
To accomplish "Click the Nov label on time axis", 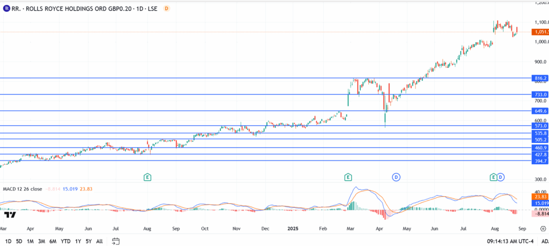I will 236,229.
